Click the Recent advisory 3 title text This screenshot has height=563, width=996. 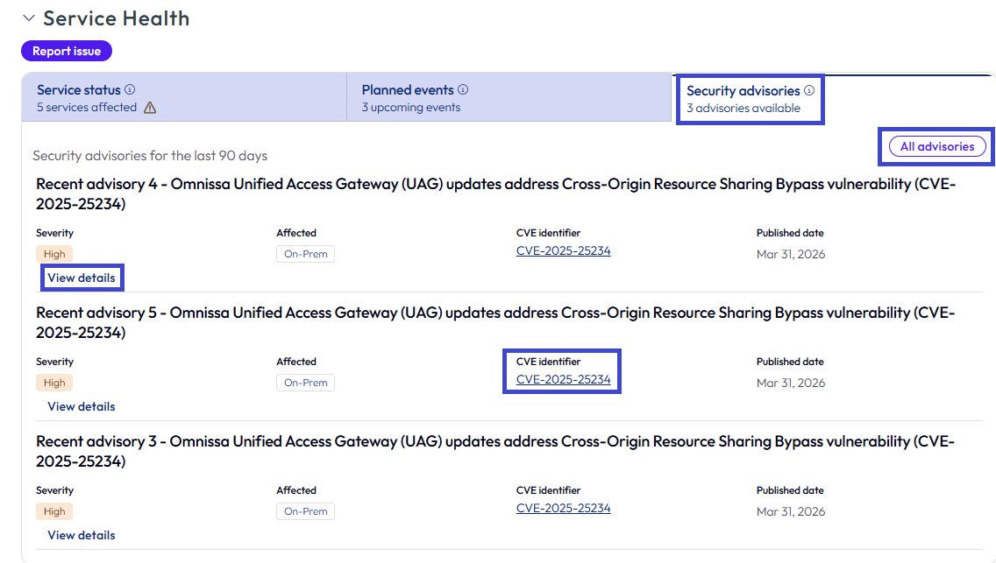click(x=495, y=452)
